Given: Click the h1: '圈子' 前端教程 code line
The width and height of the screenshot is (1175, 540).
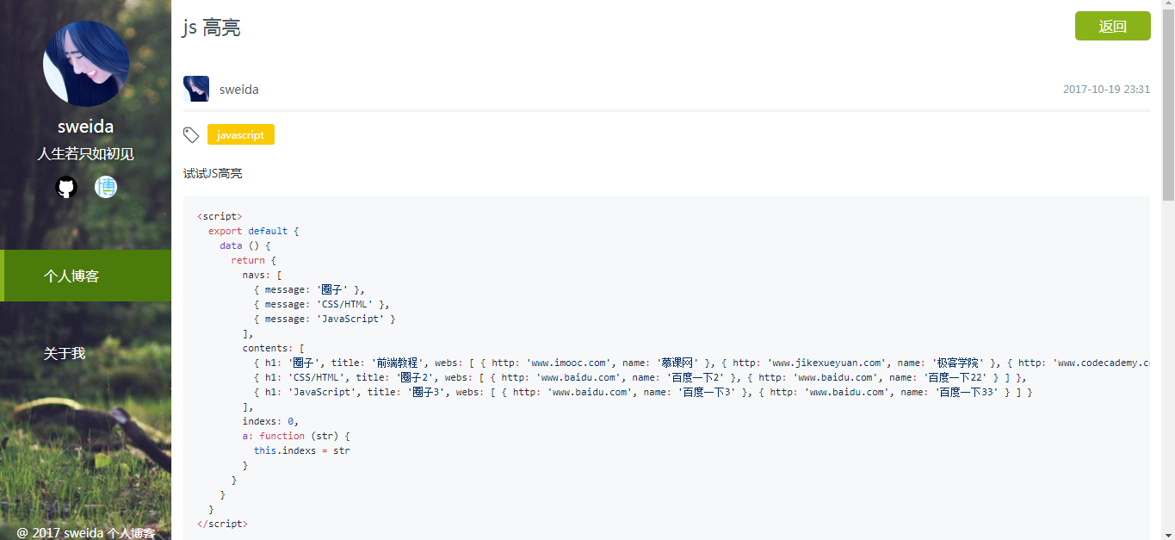Looking at the screenshot, I should click(702, 363).
